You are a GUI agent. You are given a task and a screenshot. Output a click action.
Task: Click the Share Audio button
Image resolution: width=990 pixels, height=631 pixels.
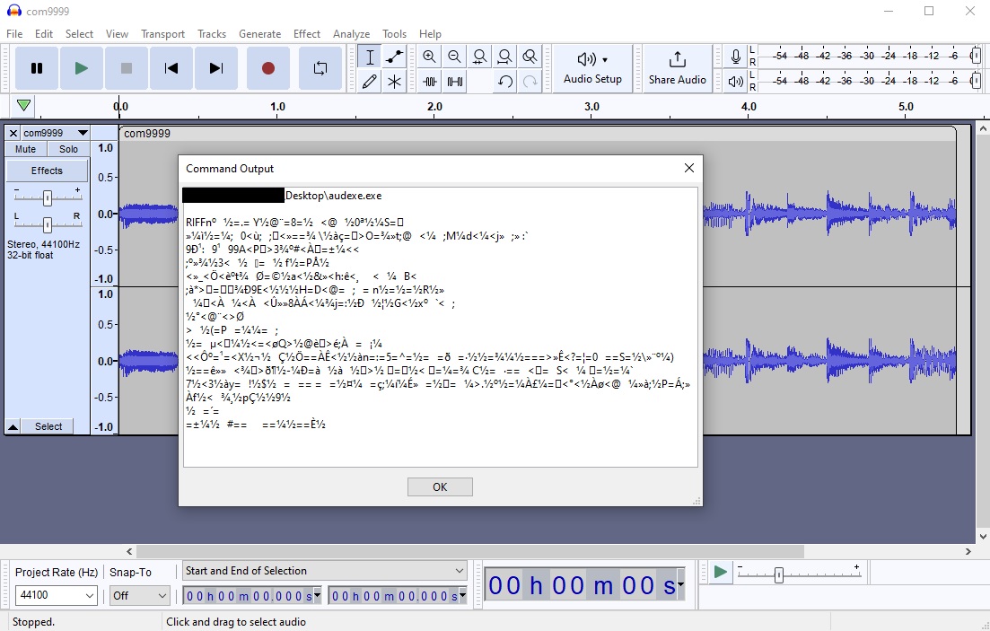[x=678, y=68]
